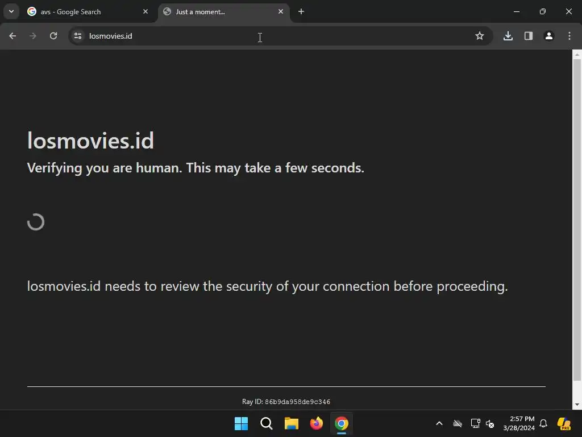This screenshot has width=582, height=437.
Task: Bookmark this page with star icon
Action: coord(480,36)
